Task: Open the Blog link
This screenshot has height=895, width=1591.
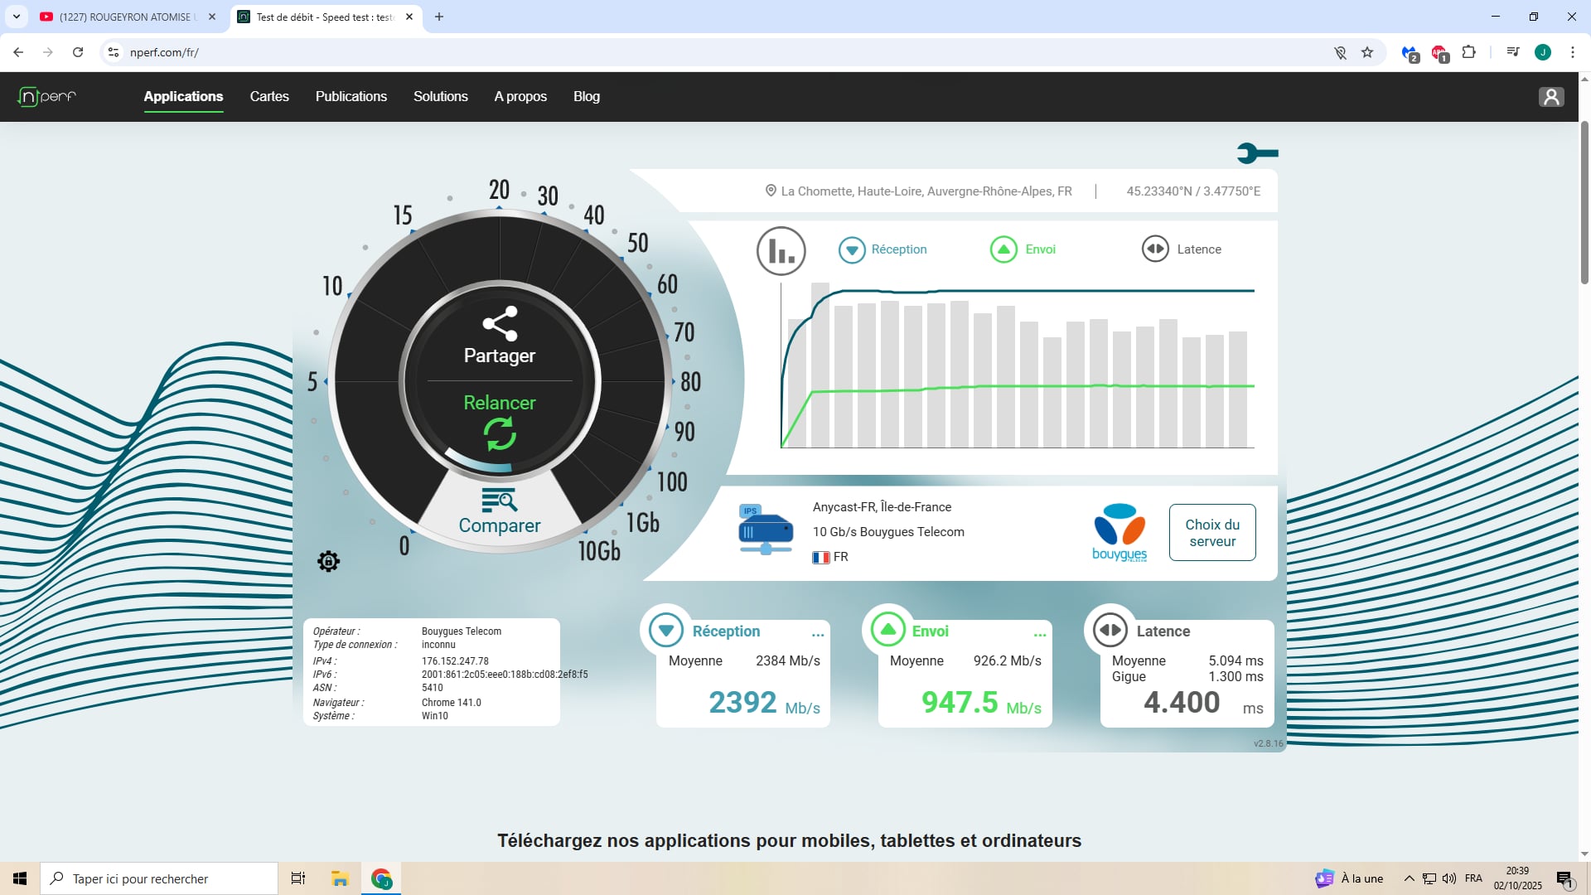Action: (x=586, y=97)
